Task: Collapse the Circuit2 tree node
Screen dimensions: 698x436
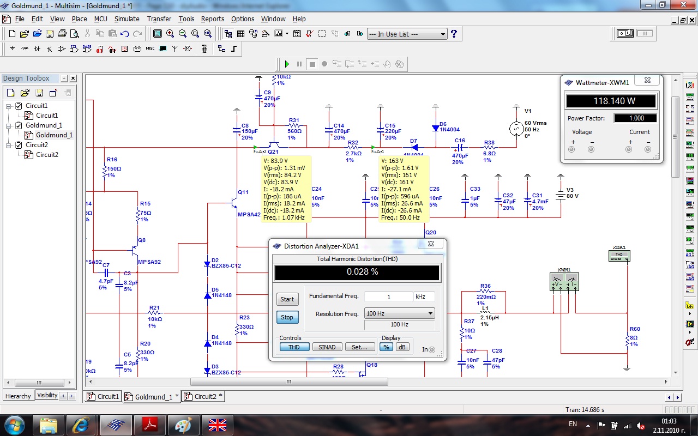Action: [x=9, y=146]
